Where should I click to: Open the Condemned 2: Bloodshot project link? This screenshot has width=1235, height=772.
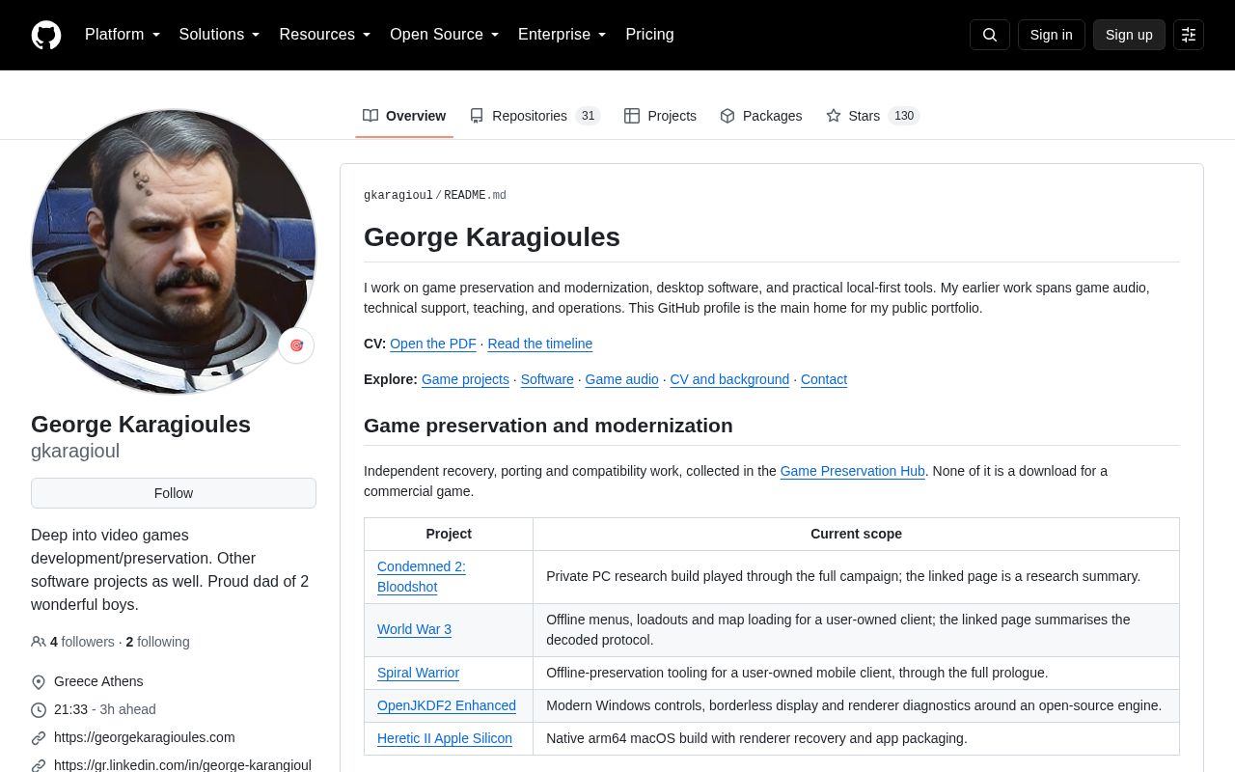422,576
